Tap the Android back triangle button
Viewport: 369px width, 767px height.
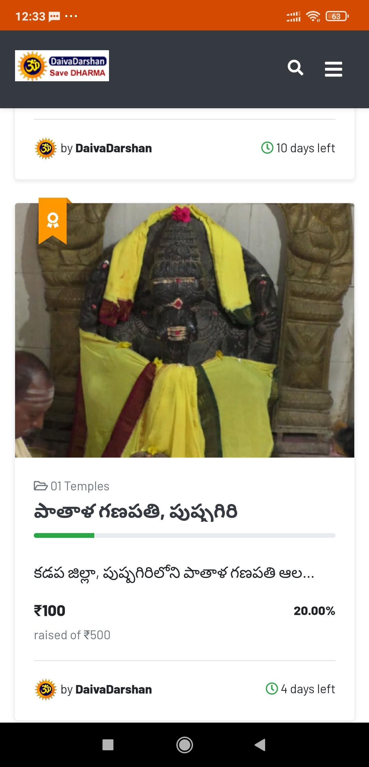(x=260, y=745)
